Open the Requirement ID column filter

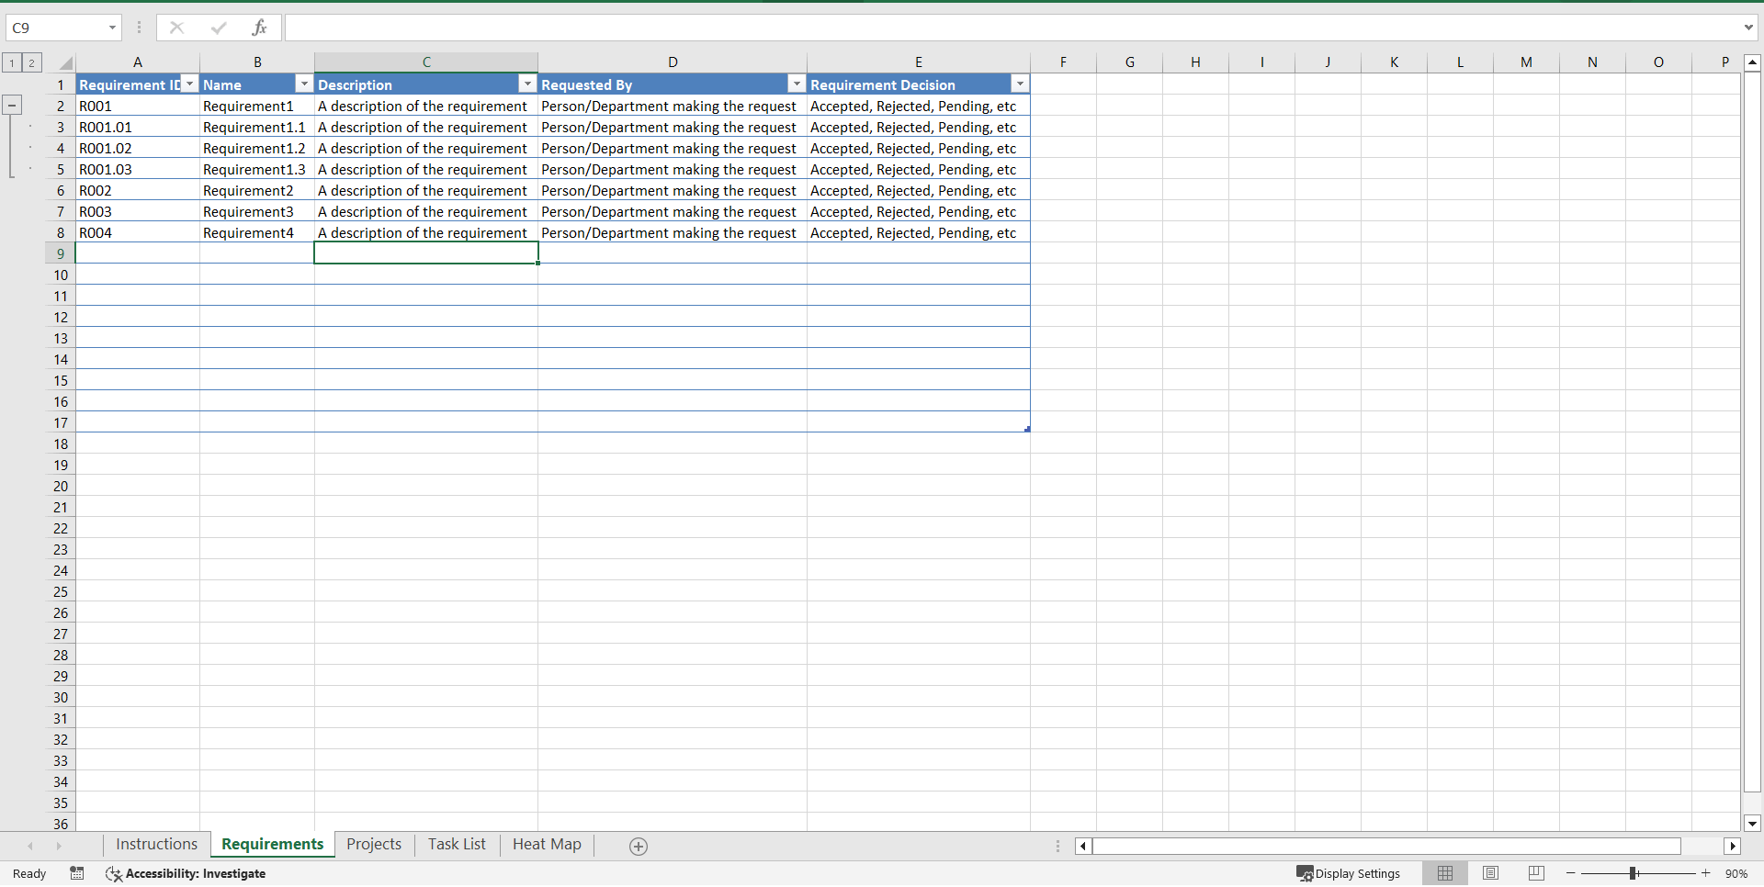pyautogui.click(x=190, y=84)
